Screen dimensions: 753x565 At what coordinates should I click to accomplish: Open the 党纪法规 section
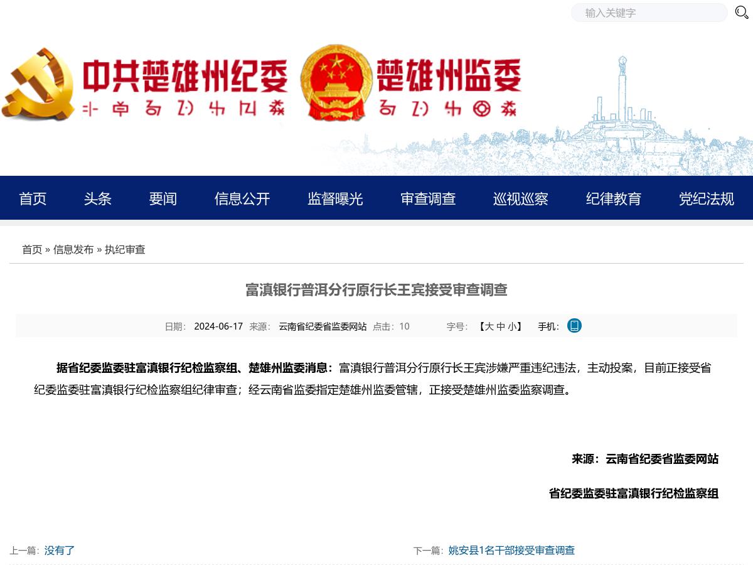(x=706, y=198)
